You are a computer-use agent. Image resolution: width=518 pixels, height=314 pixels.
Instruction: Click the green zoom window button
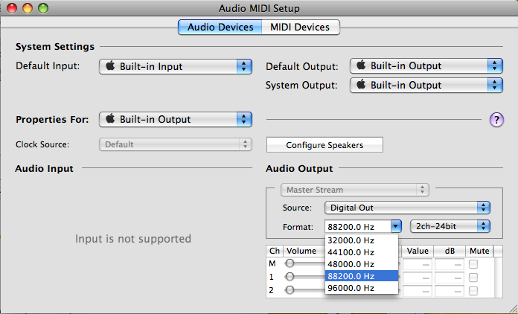tap(42, 8)
